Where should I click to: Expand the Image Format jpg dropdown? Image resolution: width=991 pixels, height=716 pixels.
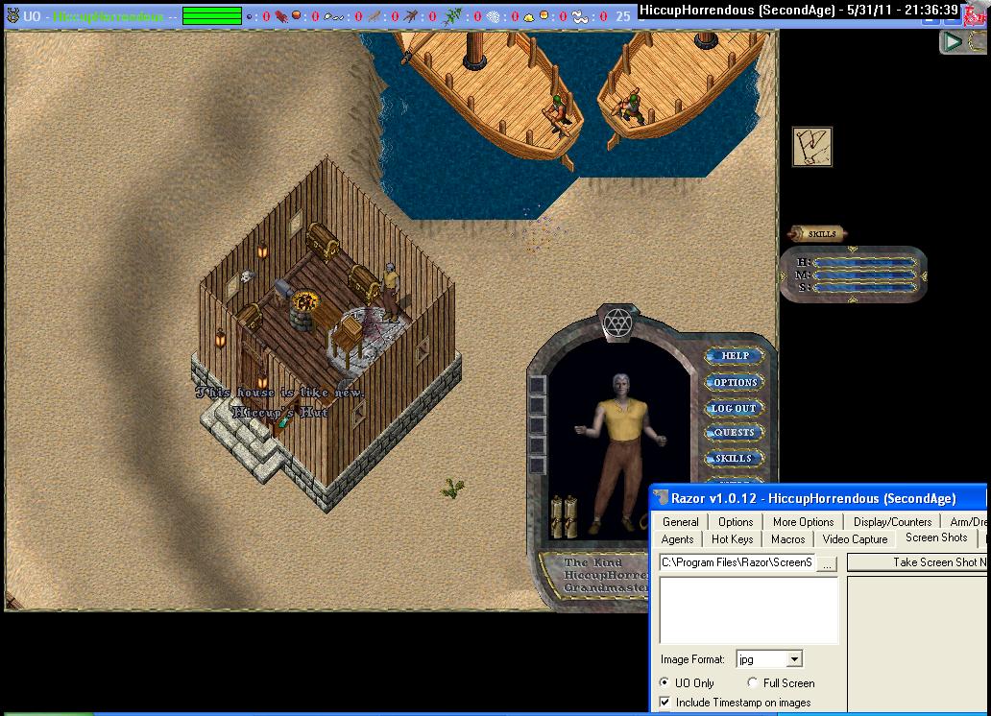pyautogui.click(x=793, y=659)
